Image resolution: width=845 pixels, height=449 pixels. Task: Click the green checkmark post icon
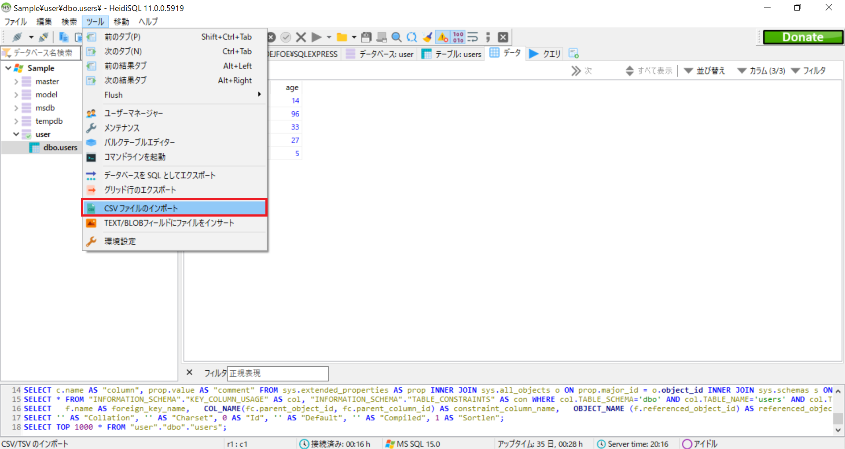click(286, 37)
